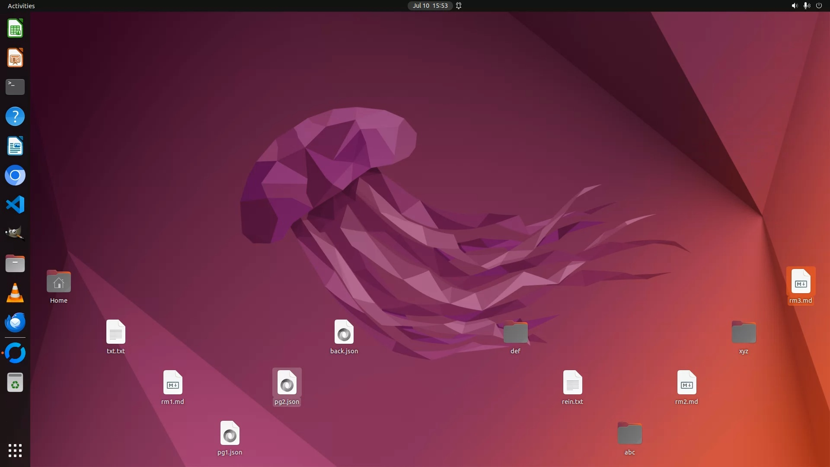The width and height of the screenshot is (830, 467).
Task: Open the Files manager dock icon
Action: 15,263
